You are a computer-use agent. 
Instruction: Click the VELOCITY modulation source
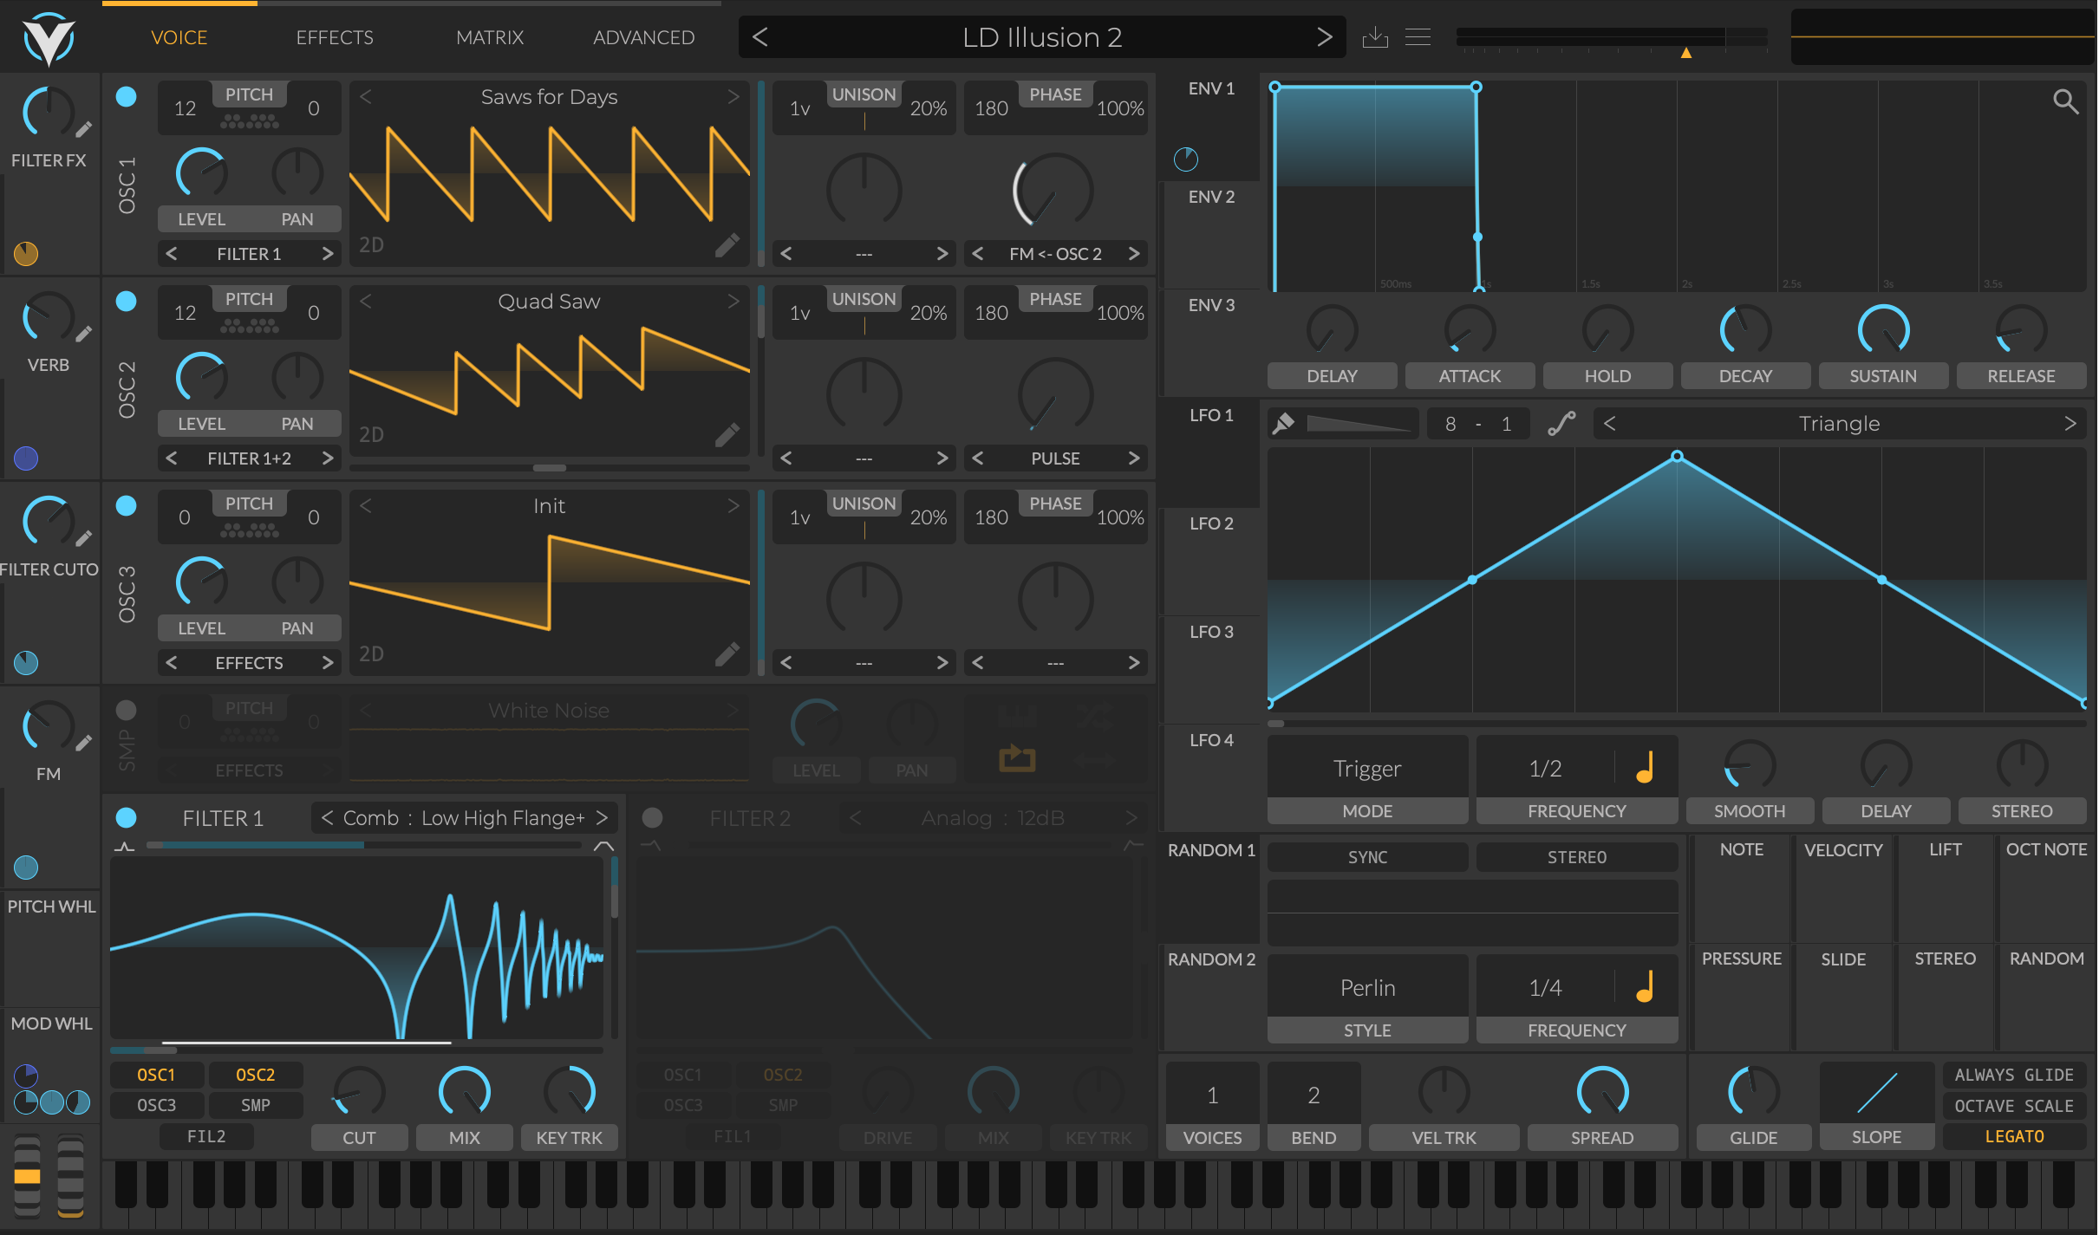[1843, 888]
